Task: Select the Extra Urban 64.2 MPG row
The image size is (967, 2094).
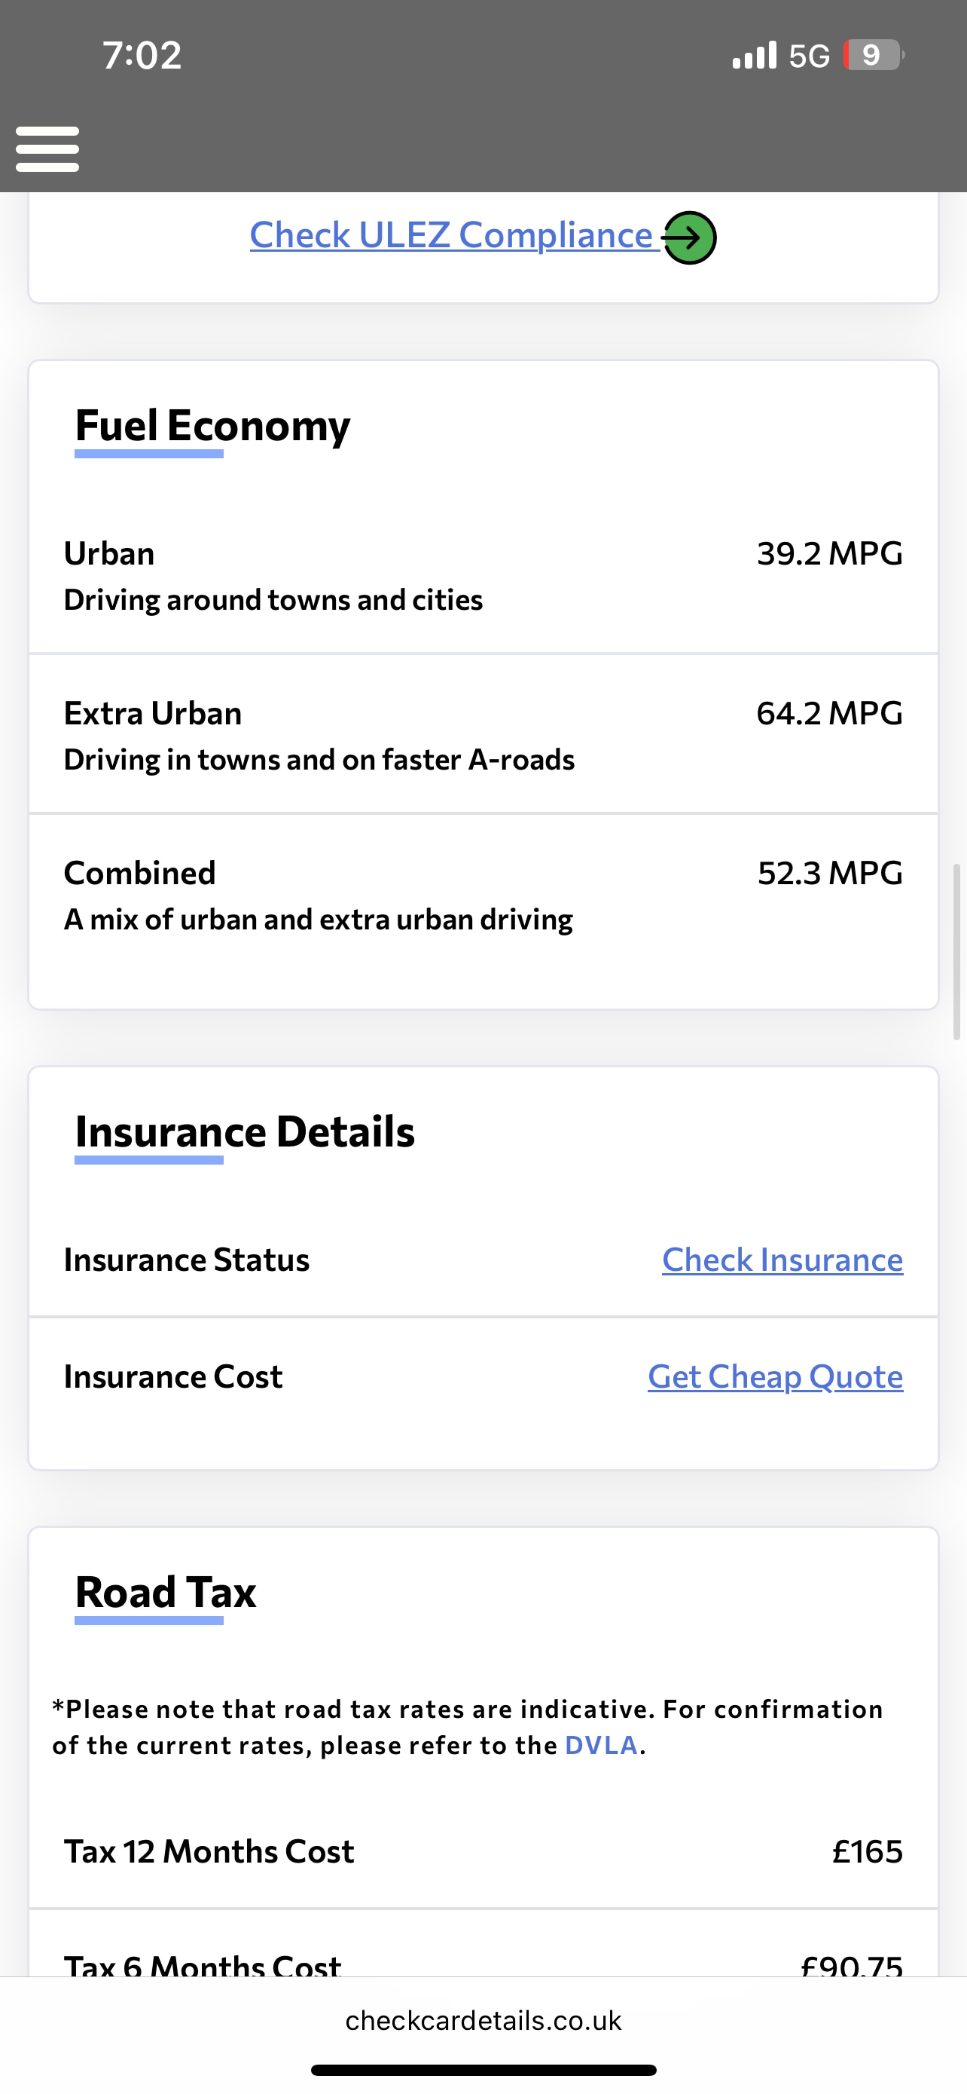Action: click(x=483, y=735)
